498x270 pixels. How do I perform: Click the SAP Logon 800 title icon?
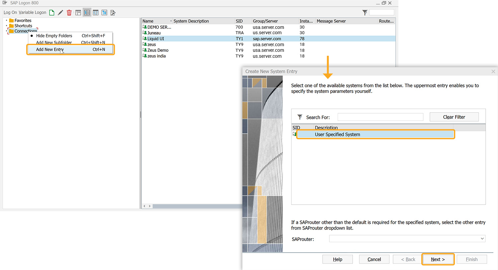(5, 3)
